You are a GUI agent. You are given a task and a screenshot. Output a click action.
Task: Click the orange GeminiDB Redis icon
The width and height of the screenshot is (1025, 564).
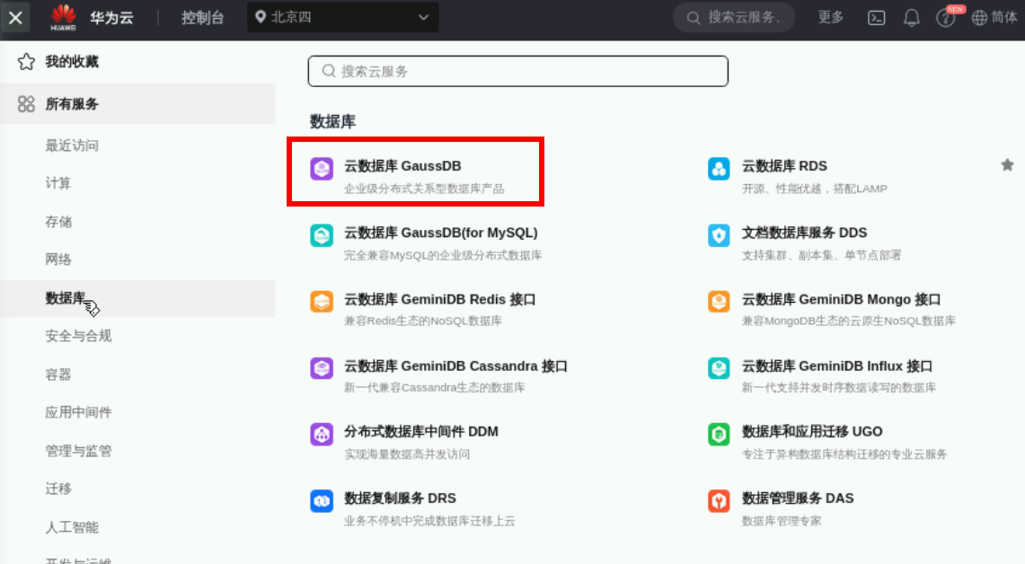click(x=322, y=302)
